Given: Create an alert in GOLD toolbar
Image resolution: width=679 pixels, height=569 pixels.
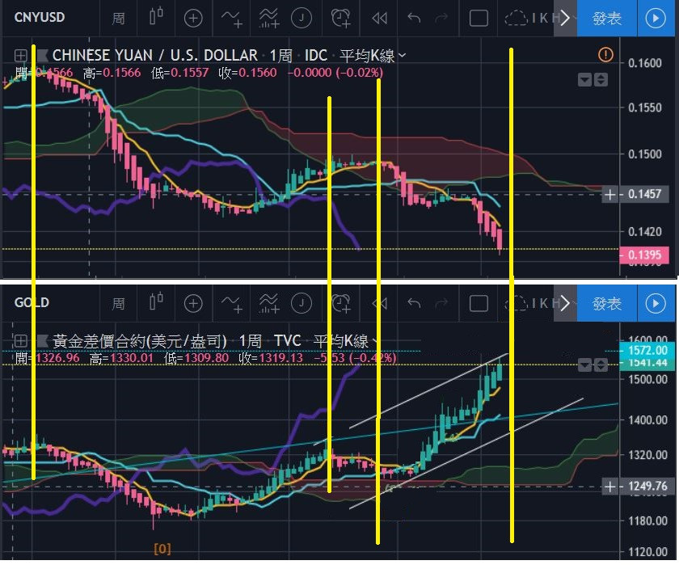Looking at the screenshot, I should point(341,304).
